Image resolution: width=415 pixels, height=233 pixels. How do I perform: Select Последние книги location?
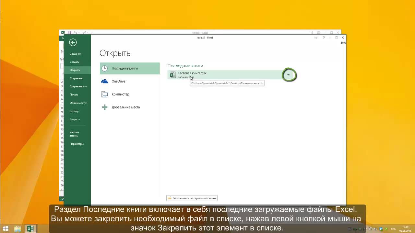130,68
